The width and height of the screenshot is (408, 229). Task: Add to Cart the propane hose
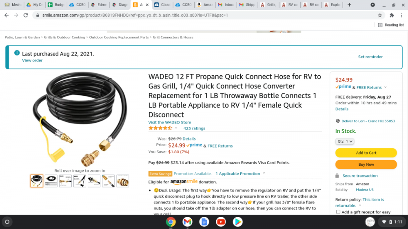click(x=366, y=153)
